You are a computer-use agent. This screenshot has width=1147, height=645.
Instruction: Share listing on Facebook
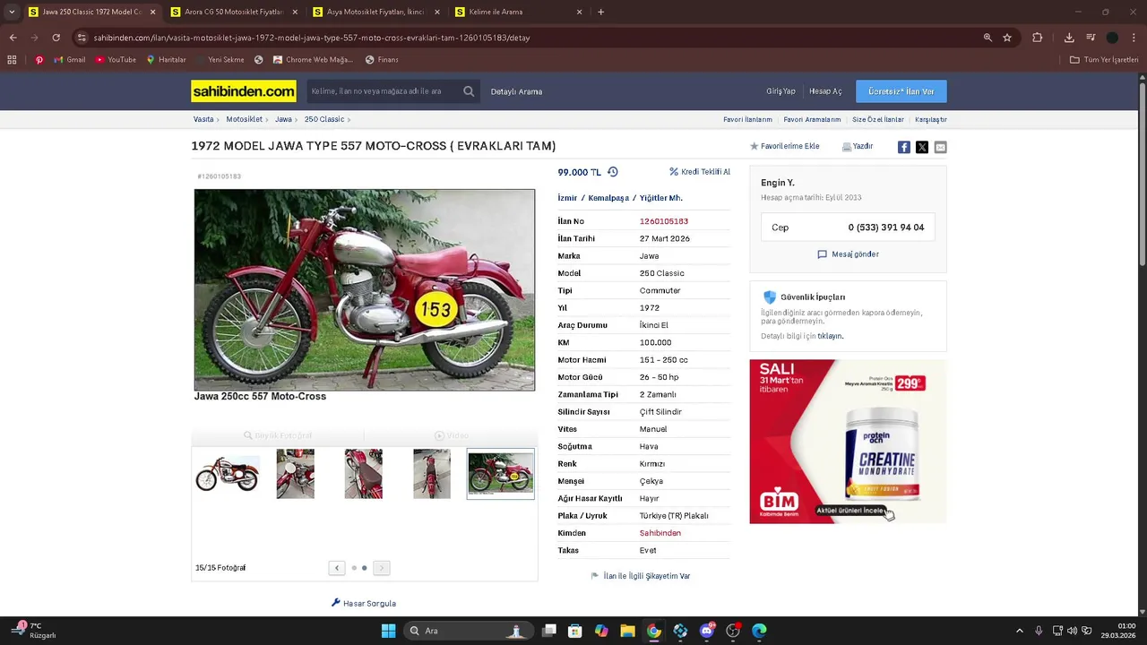pos(904,147)
